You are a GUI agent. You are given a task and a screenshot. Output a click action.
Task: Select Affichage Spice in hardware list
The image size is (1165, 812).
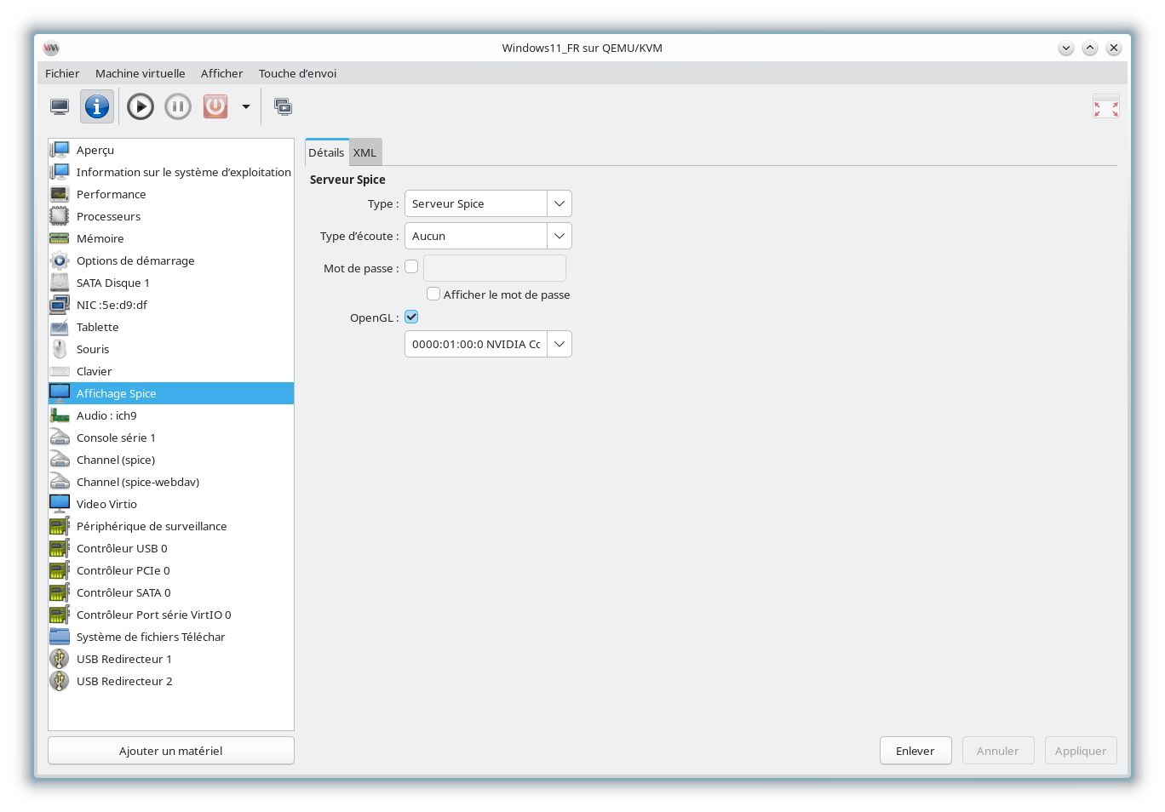pyautogui.click(x=171, y=393)
